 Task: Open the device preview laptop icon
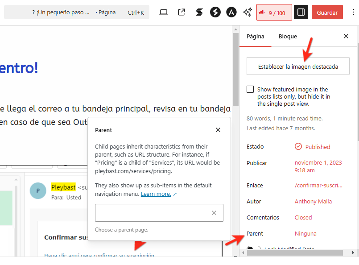coord(164,12)
